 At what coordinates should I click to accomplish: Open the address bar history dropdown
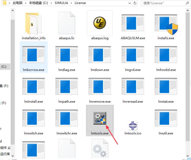point(129,3)
